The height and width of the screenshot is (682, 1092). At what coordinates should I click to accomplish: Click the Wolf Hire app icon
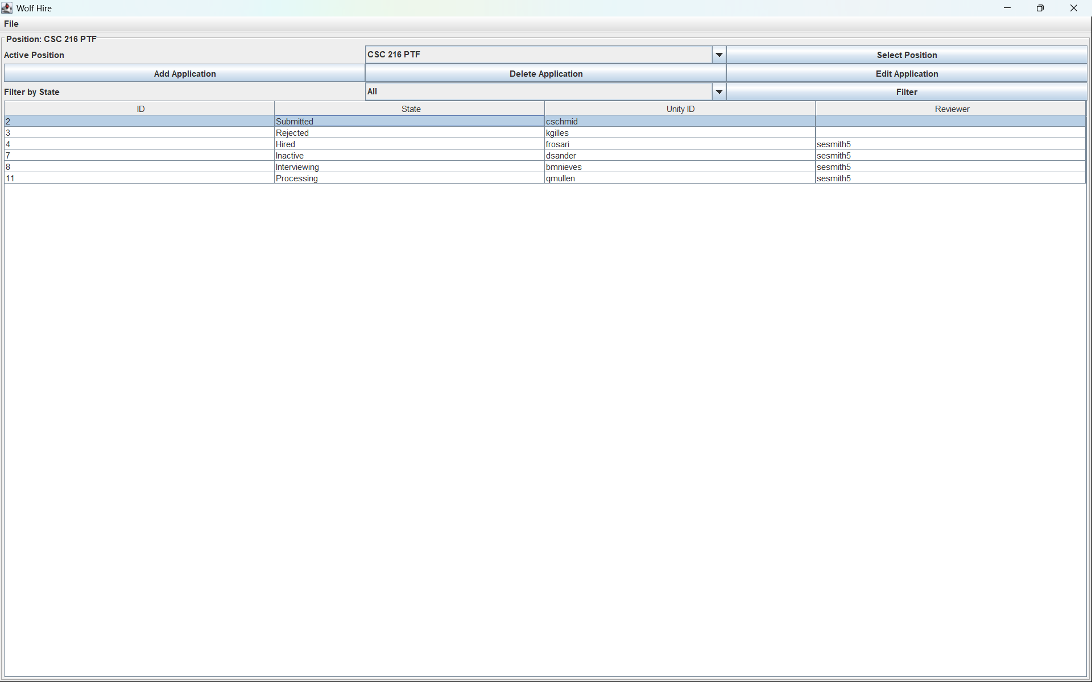pyautogui.click(x=7, y=8)
